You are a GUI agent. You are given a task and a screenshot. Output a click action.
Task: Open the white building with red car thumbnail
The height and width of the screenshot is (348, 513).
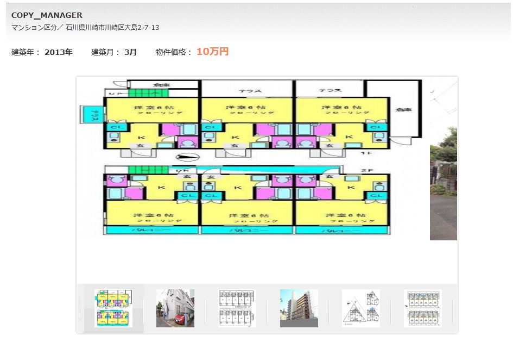tap(175, 308)
